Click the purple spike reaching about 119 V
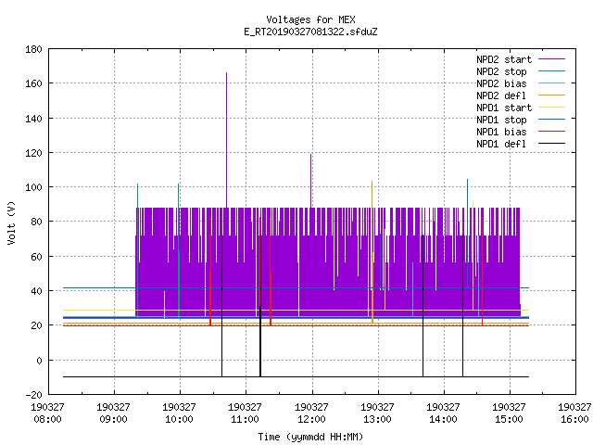 (x=311, y=181)
